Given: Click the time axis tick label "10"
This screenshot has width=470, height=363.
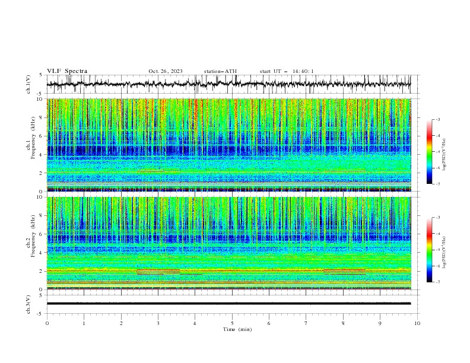Looking at the screenshot, I should pyautogui.click(x=417, y=323).
